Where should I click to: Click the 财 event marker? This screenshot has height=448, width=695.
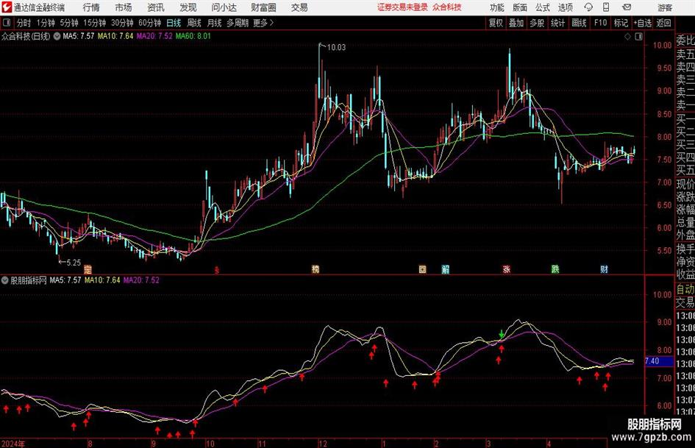[x=604, y=269]
